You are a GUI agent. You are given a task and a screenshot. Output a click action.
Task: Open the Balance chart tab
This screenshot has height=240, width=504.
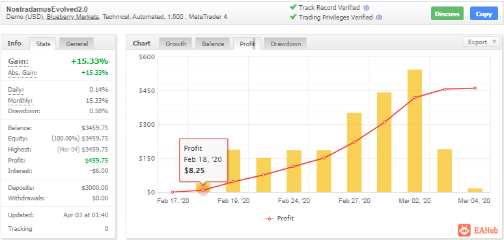213,44
